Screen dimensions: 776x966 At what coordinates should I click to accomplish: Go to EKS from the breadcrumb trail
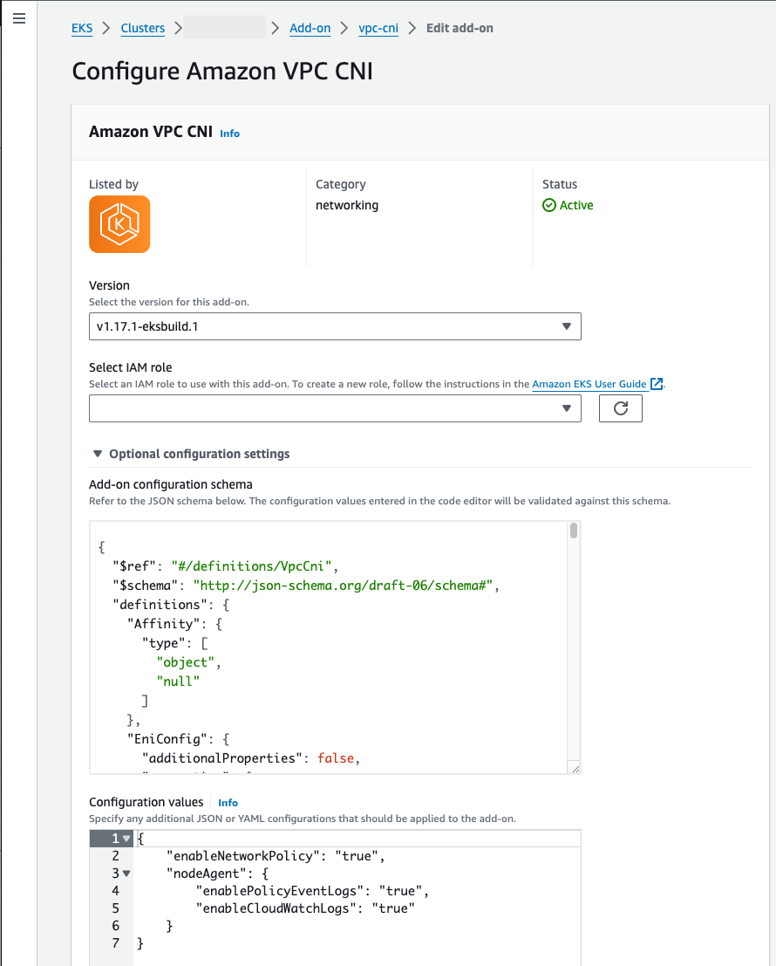click(x=81, y=28)
